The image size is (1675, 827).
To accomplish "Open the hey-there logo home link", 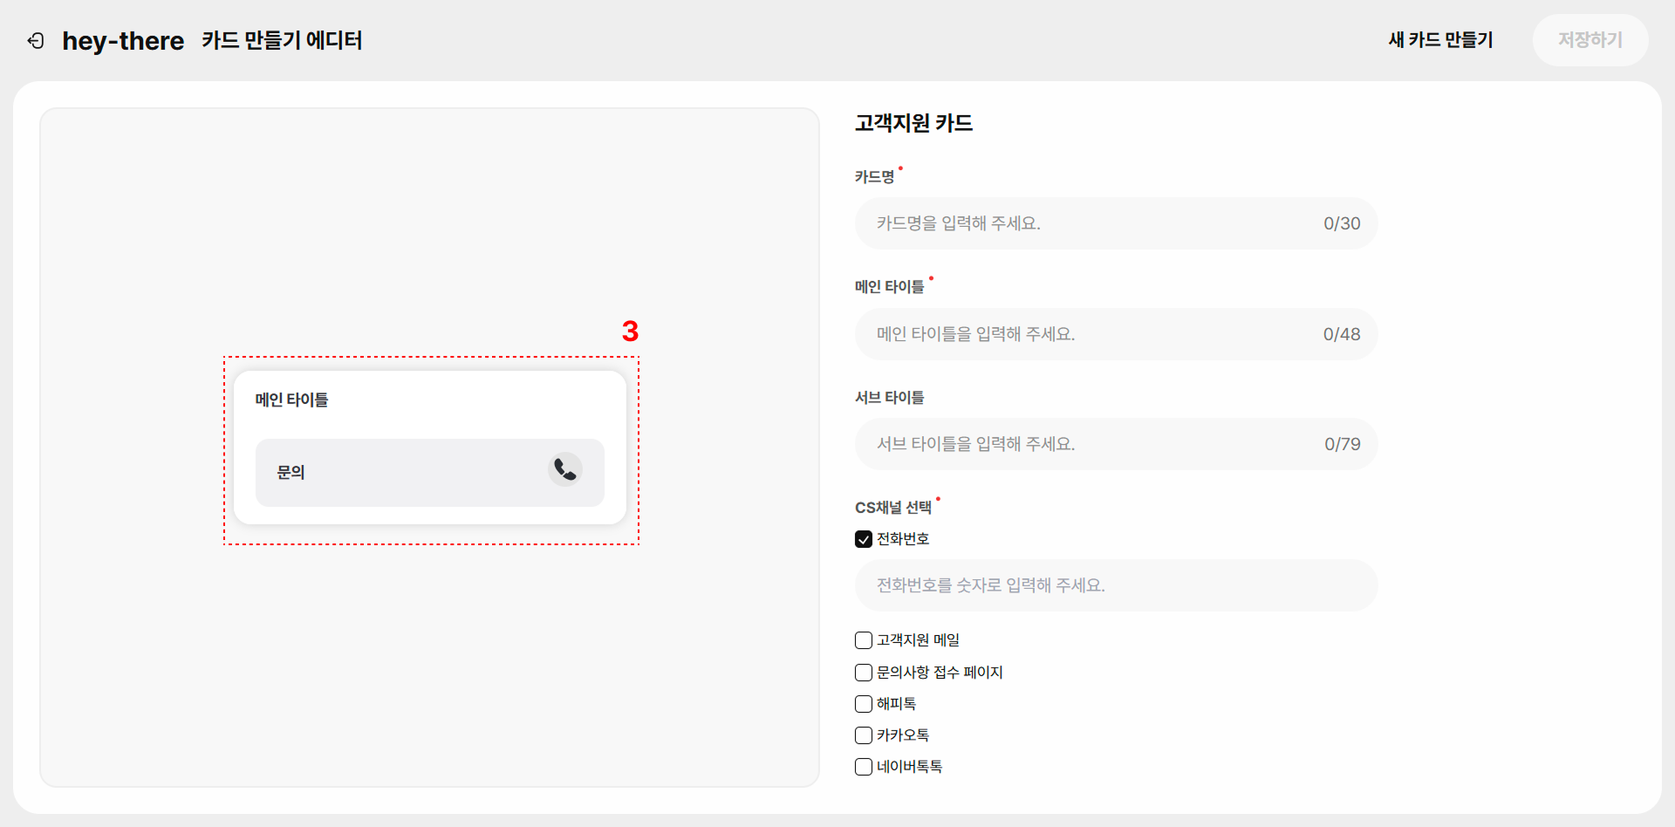I will pos(123,41).
